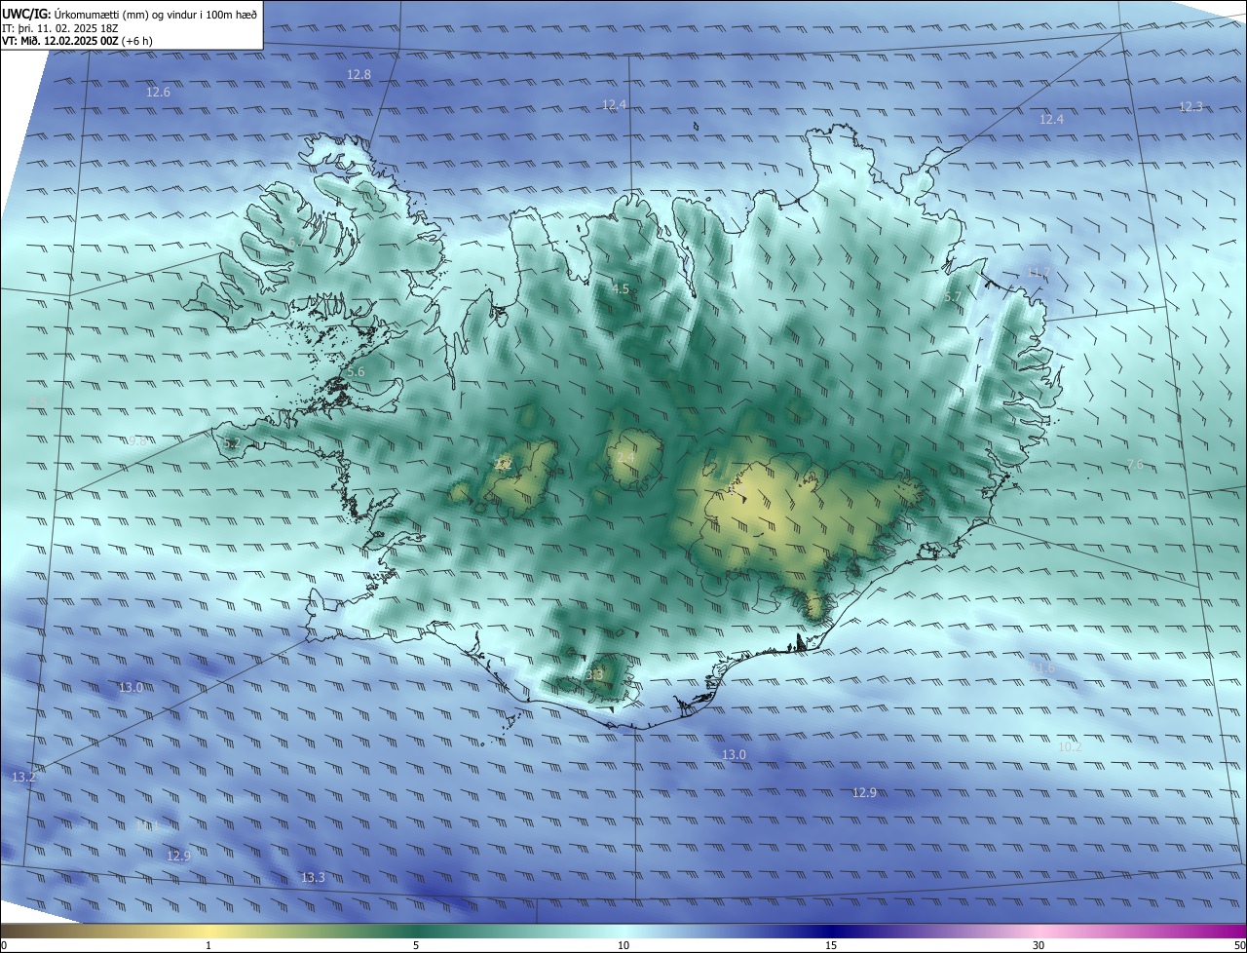The height and width of the screenshot is (953, 1247).
Task: Click the 2.2 value on Langjökull glacier
Action: (x=503, y=465)
